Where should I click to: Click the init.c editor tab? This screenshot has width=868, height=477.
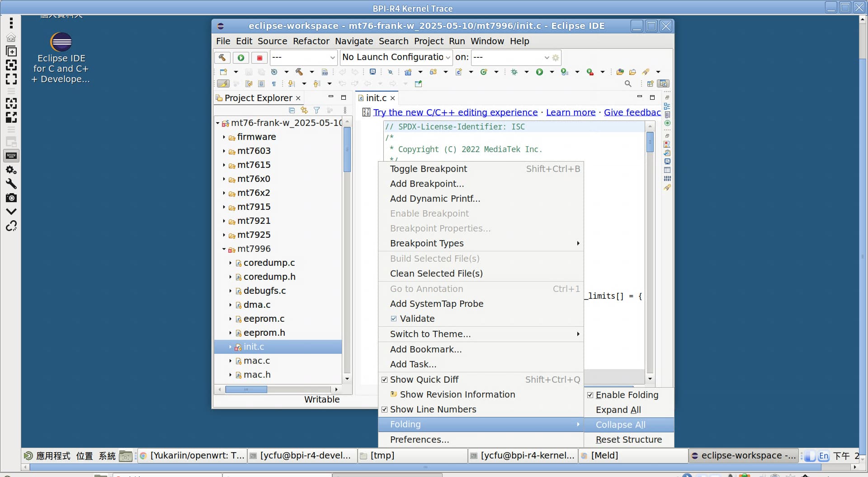(376, 98)
